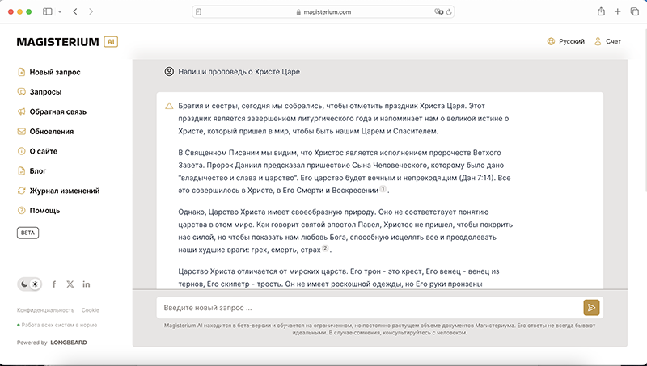Click the Cookie footer link
The image size is (647, 366).
point(90,310)
